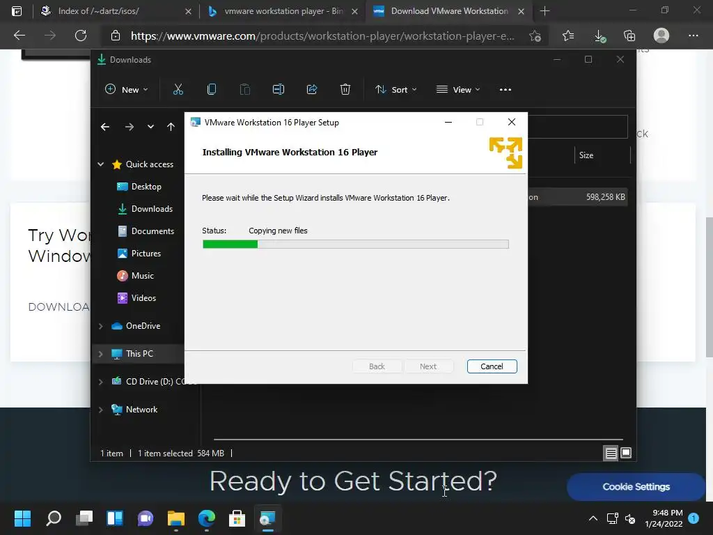
Task: Click Cancel in VMware Setup dialog
Action: coord(492,366)
